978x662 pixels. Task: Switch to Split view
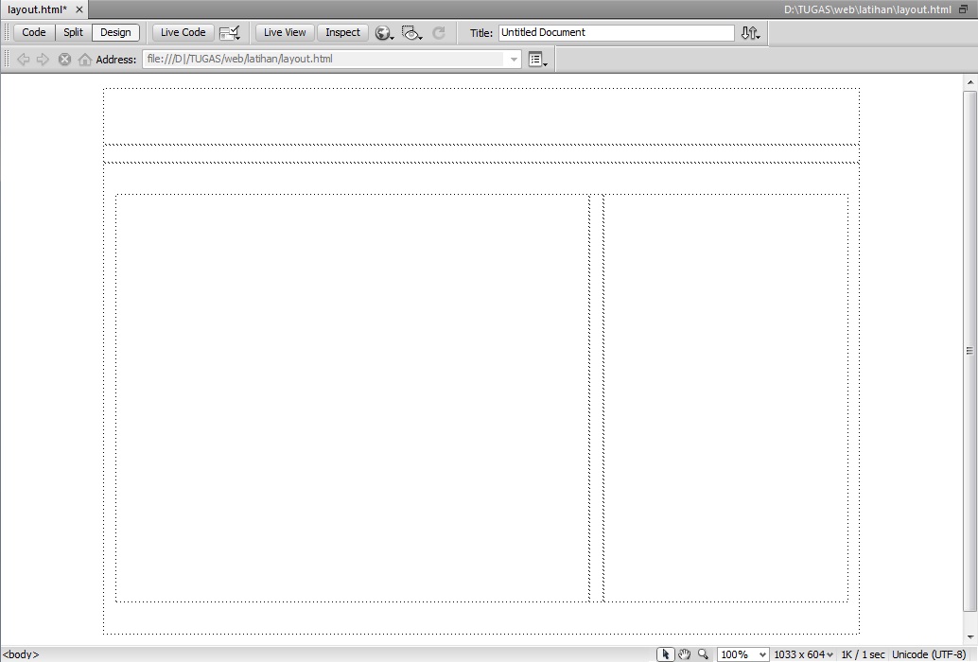coord(73,32)
